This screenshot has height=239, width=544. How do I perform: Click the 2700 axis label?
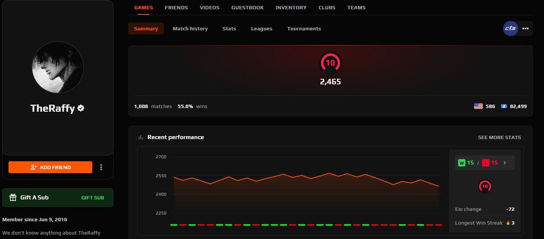[x=161, y=157]
